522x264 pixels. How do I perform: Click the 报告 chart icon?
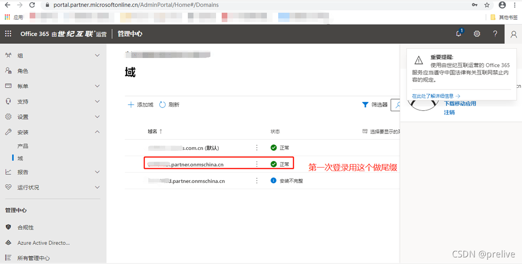[x=8, y=172]
